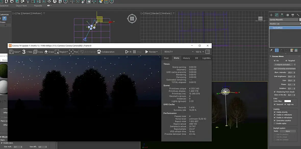Open the Create tab plus icon
301x149 pixels.
tap(271, 15)
